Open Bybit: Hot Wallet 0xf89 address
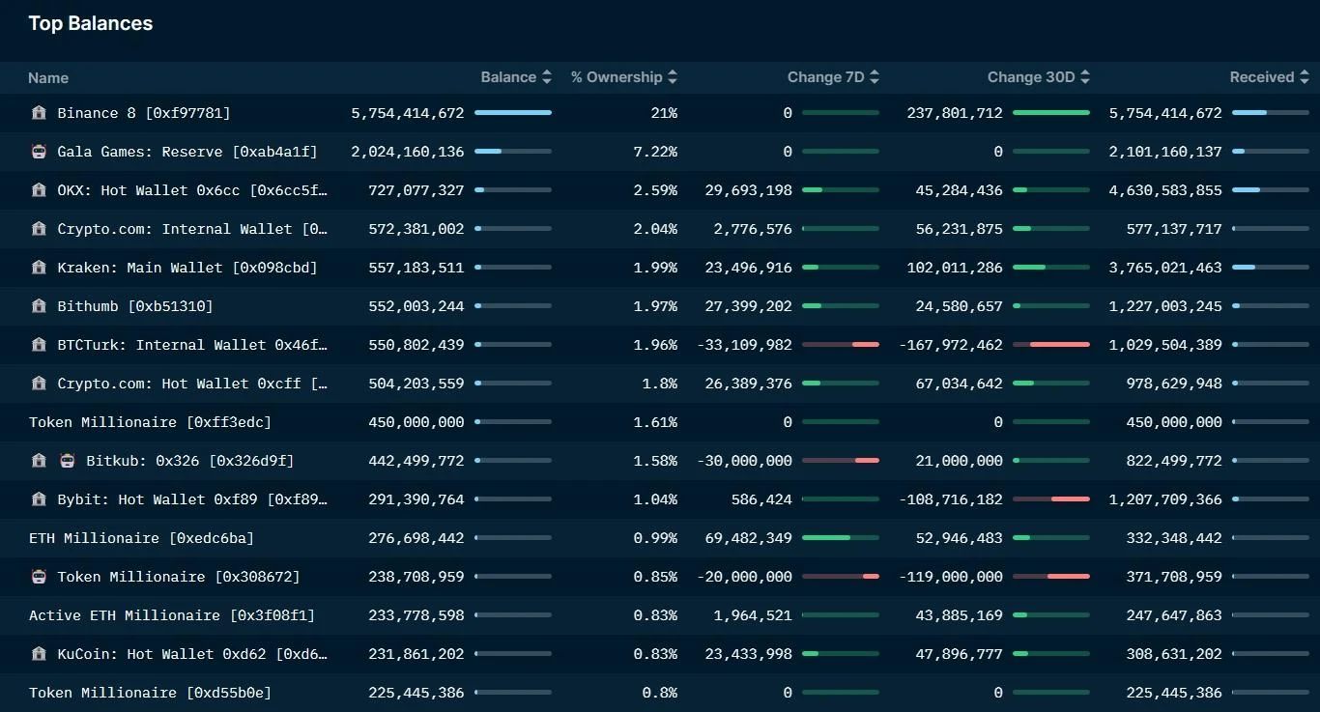 tap(192, 499)
